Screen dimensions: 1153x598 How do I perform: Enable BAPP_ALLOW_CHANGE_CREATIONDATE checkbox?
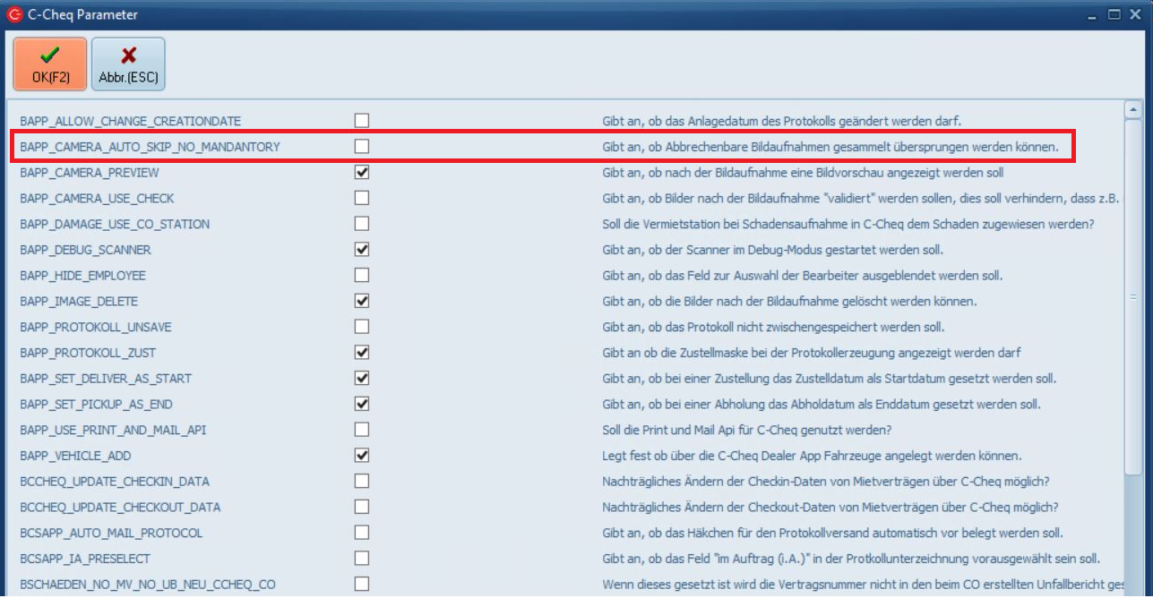(362, 120)
